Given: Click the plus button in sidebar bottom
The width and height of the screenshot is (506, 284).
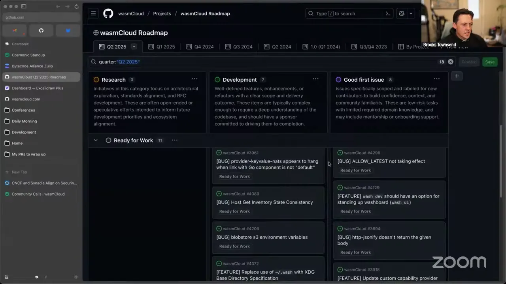Looking at the screenshot, I should point(76,277).
